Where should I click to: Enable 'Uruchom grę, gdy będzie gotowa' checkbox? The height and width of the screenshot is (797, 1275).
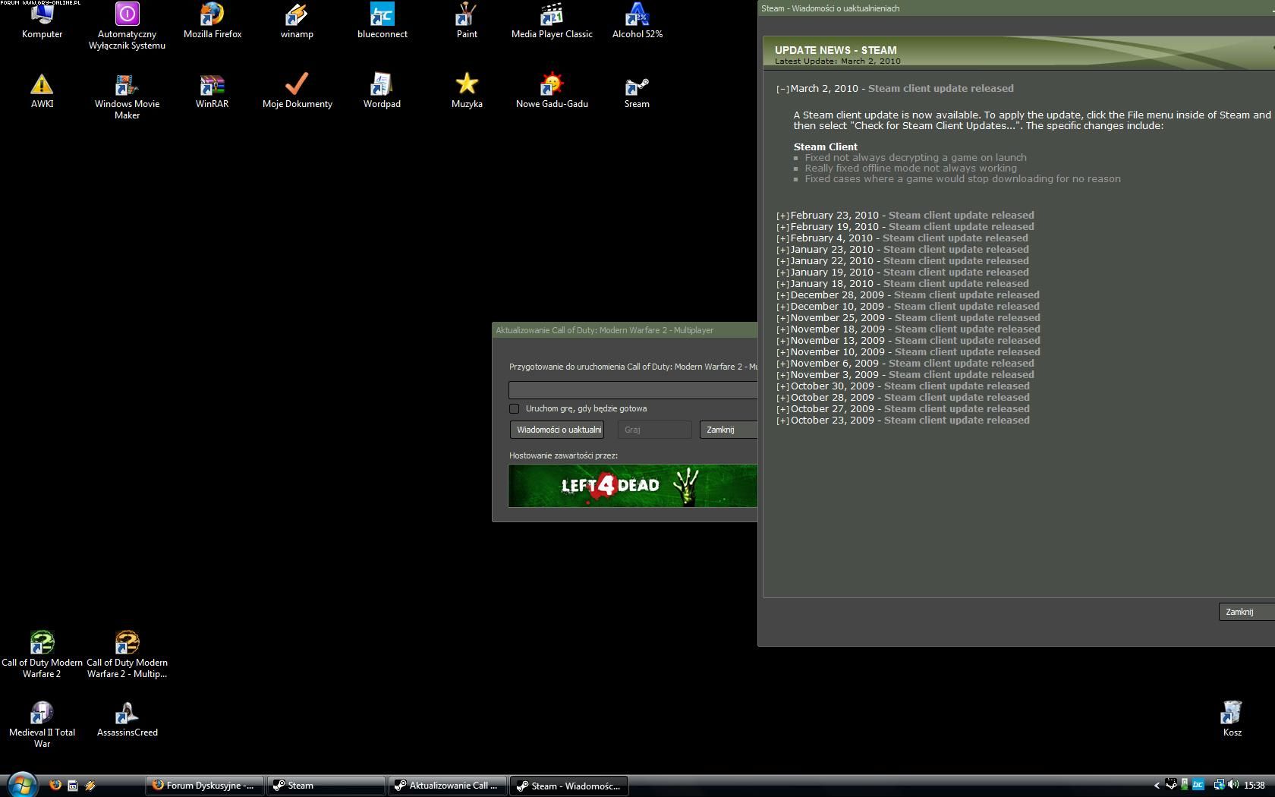tap(515, 408)
